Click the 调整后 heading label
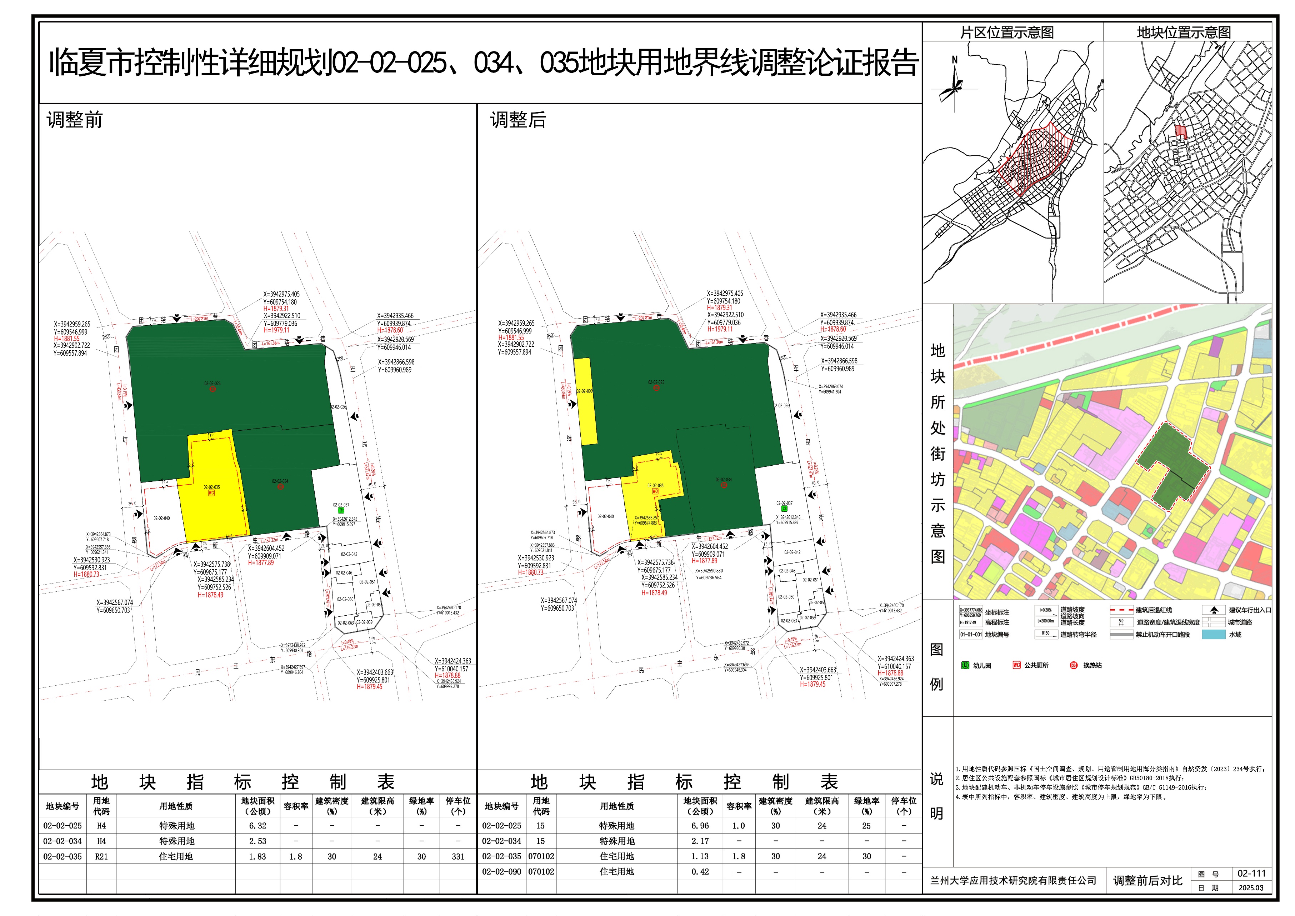Viewport: 1295px width, 916px height. point(518,120)
